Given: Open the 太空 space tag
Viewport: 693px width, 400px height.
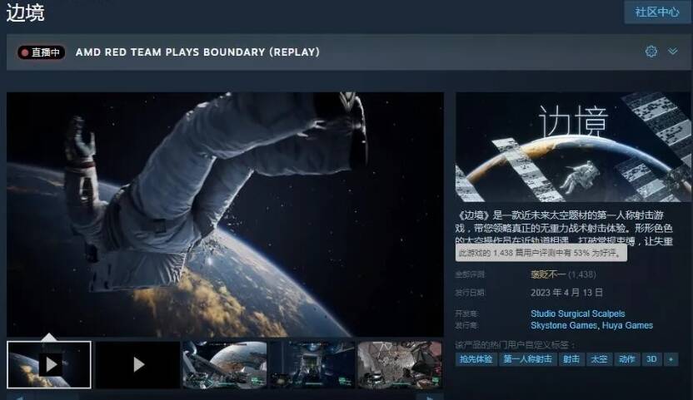Looking at the screenshot, I should click(598, 359).
